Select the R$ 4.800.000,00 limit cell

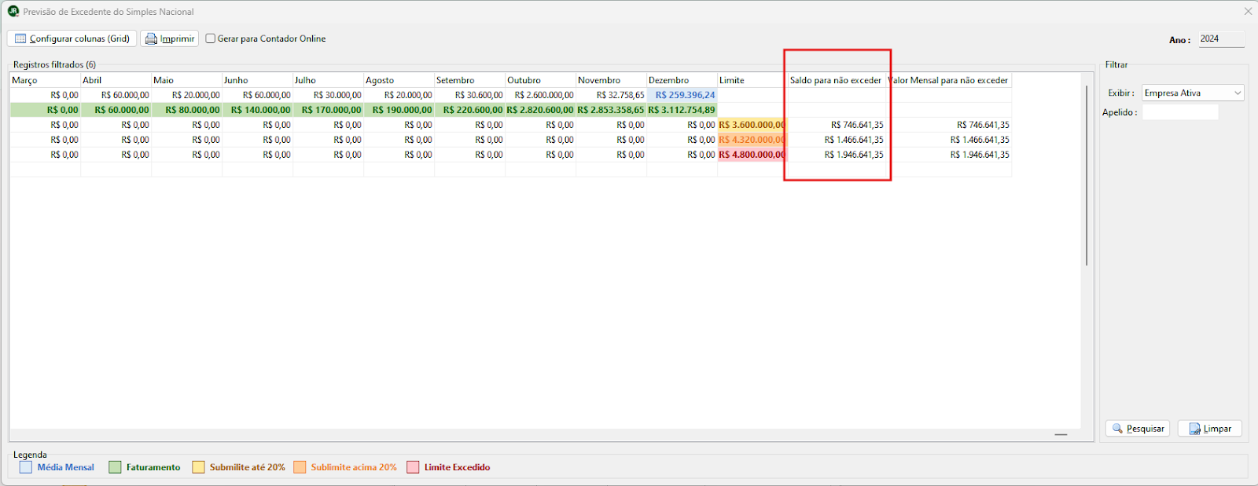coord(751,155)
